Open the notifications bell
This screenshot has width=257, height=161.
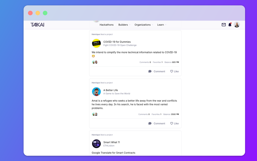[230, 25]
